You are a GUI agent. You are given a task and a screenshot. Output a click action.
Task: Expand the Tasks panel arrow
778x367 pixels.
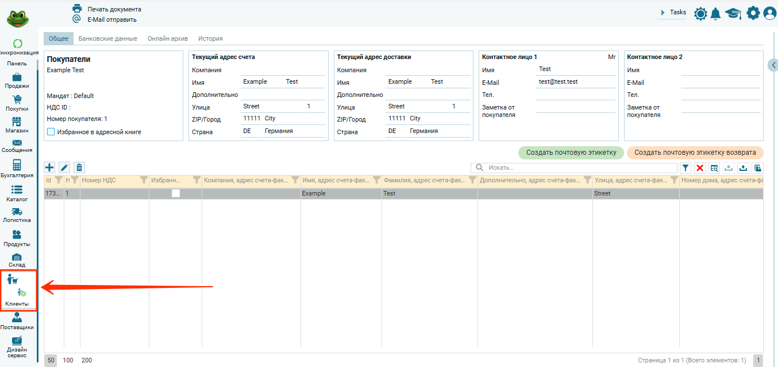pos(663,13)
